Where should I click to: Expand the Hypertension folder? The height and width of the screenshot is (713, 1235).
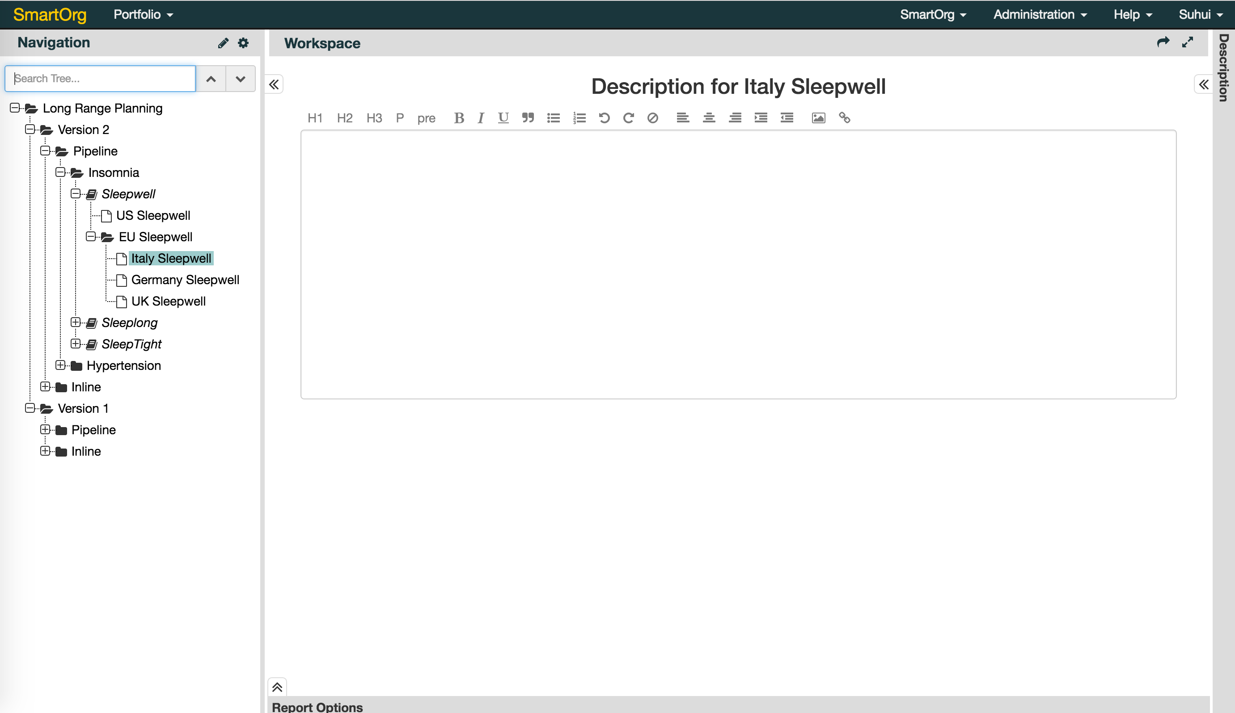pyautogui.click(x=60, y=365)
